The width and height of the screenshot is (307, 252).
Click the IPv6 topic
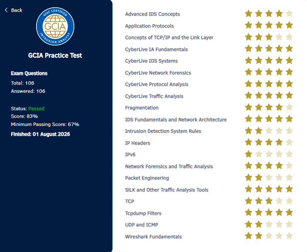click(x=130, y=155)
